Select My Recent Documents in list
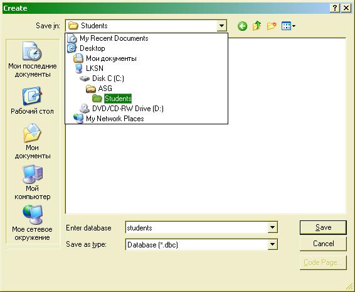Screen dimensions: 355x292 (x=146, y=38)
